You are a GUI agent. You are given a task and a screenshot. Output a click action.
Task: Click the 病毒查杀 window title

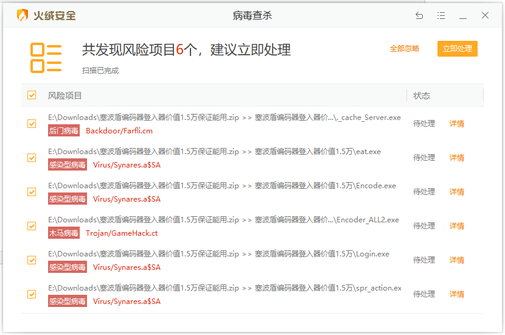(x=252, y=15)
